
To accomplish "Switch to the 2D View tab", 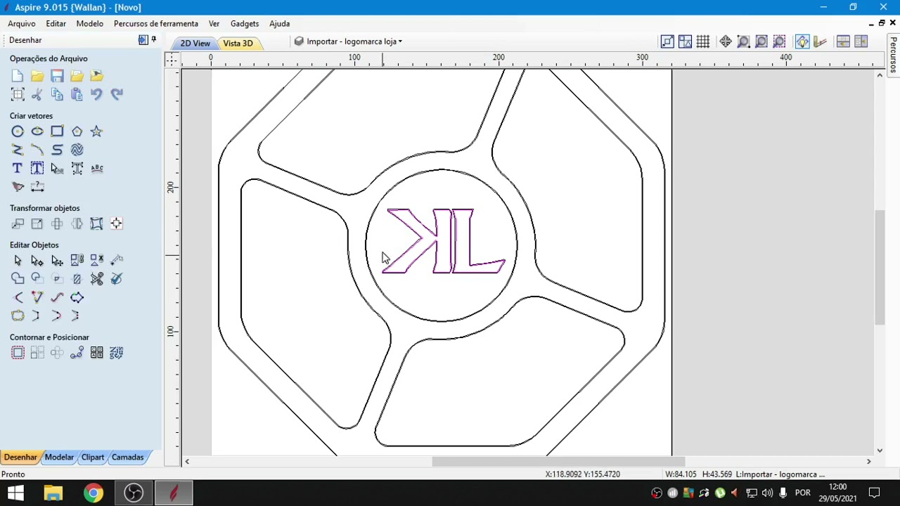I will coord(195,43).
